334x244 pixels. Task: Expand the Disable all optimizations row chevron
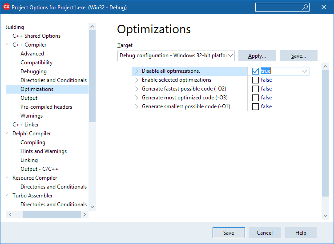click(x=137, y=71)
